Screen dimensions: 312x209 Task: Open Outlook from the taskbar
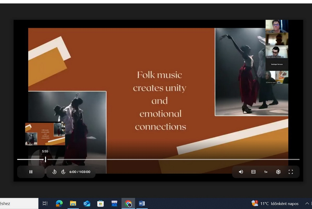point(87,204)
